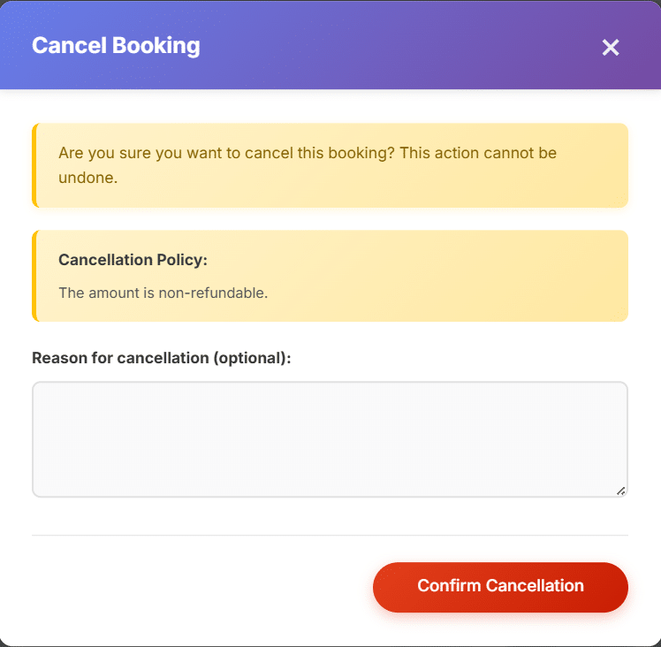Screen dimensions: 661x647
Task: Click the purple gradient dialog header bar
Action: (330, 44)
